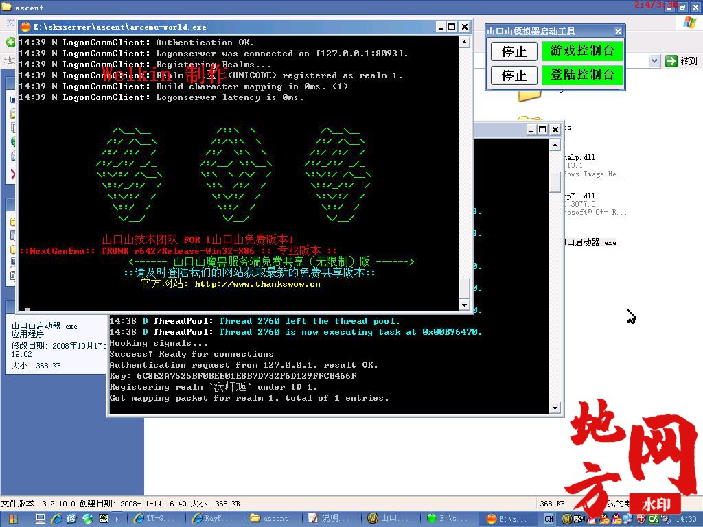Open the green 游戏控制台 panel
Image resolution: width=703 pixels, height=527 pixels.
[x=582, y=51]
